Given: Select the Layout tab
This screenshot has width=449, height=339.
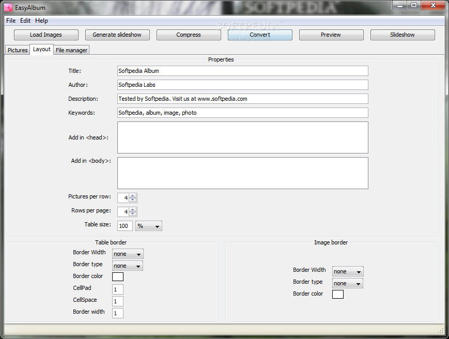Looking at the screenshot, I should click(41, 49).
